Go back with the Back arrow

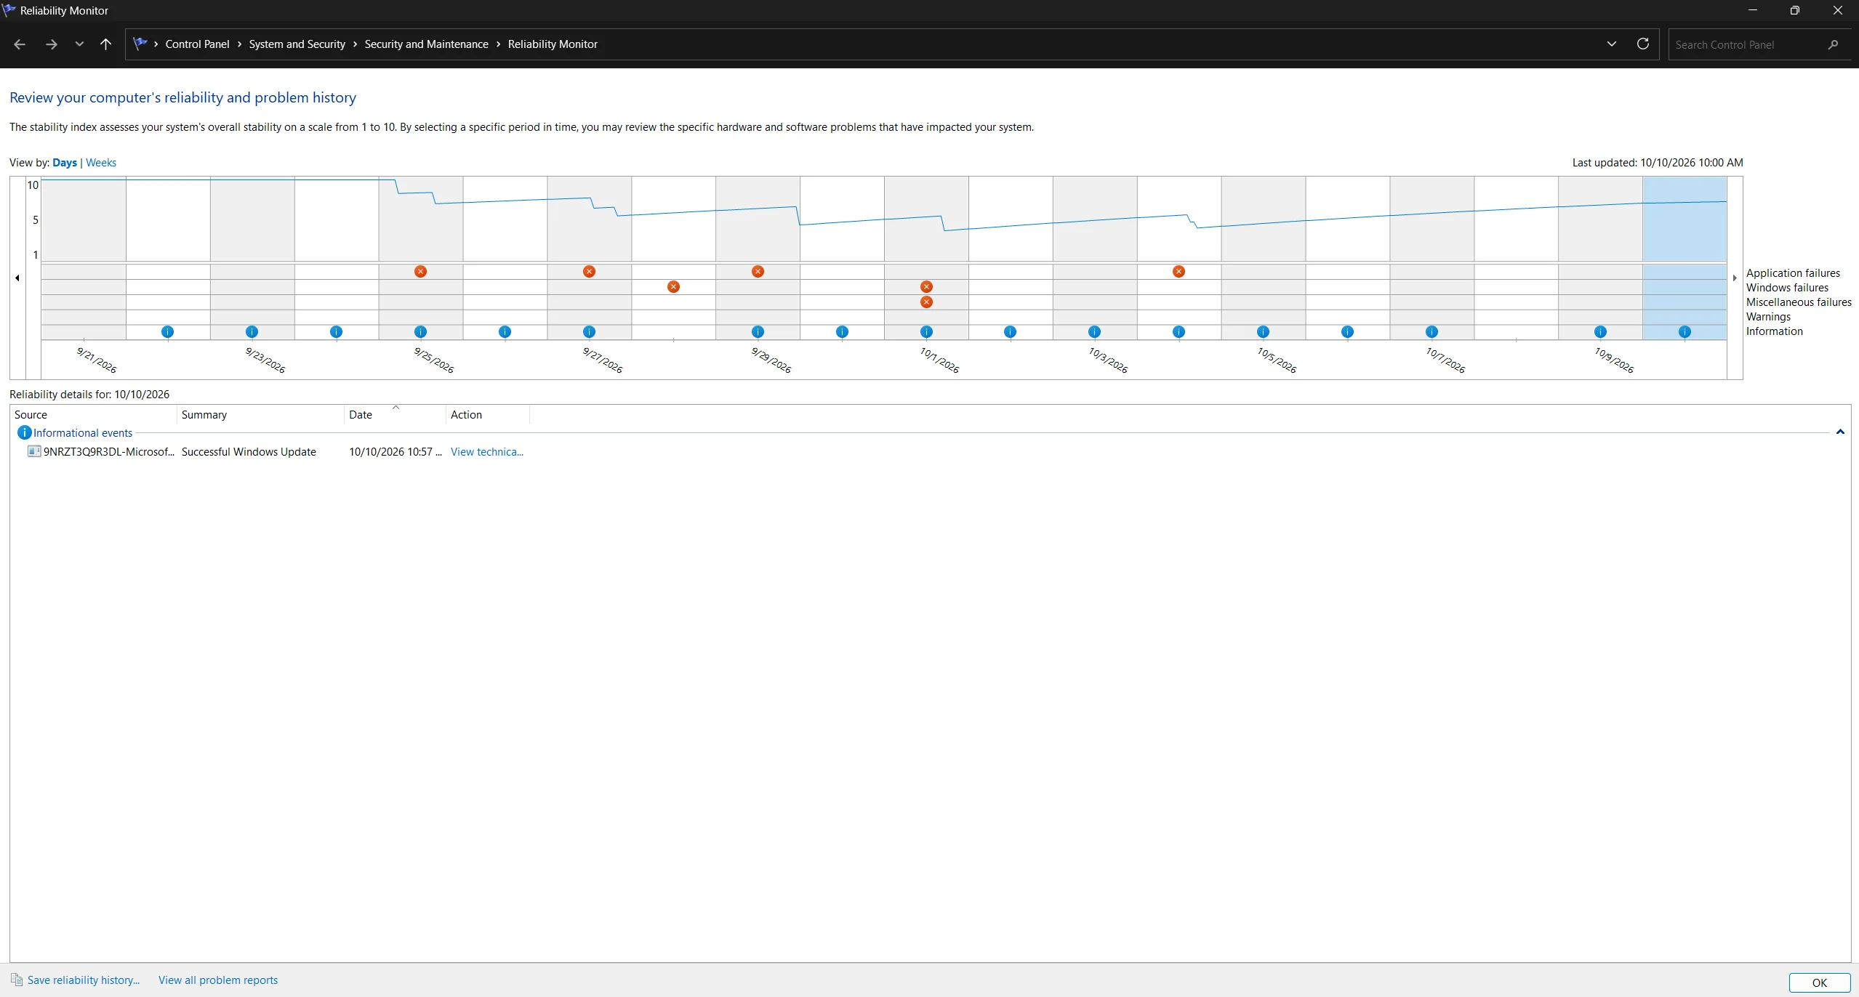click(20, 44)
